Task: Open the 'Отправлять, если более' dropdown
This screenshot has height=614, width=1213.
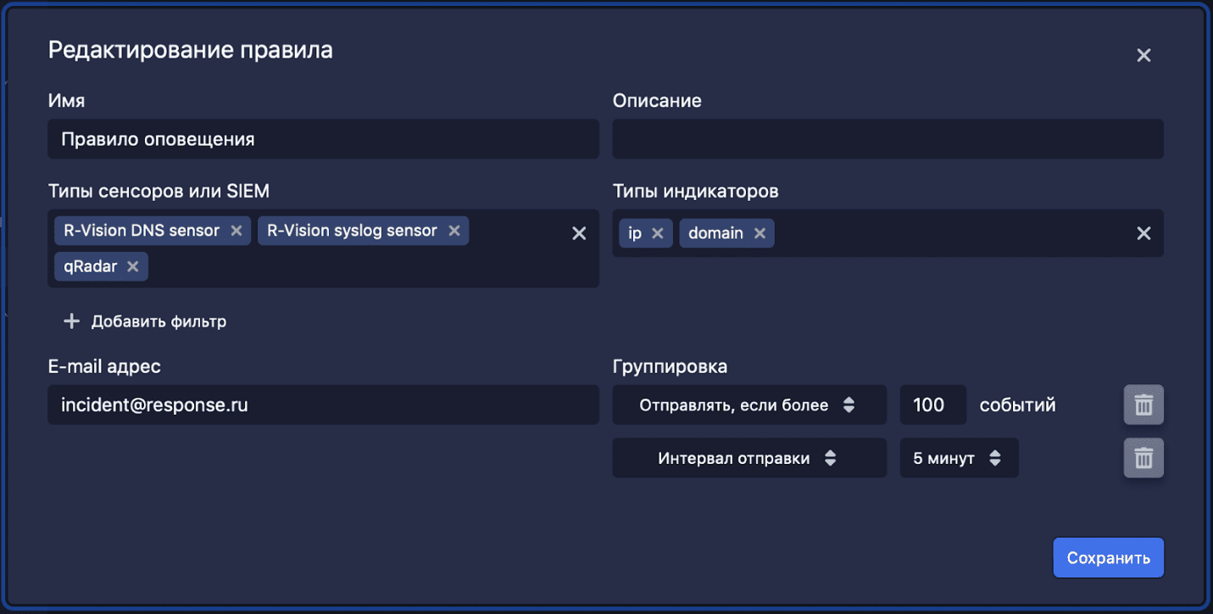Action: click(x=748, y=405)
